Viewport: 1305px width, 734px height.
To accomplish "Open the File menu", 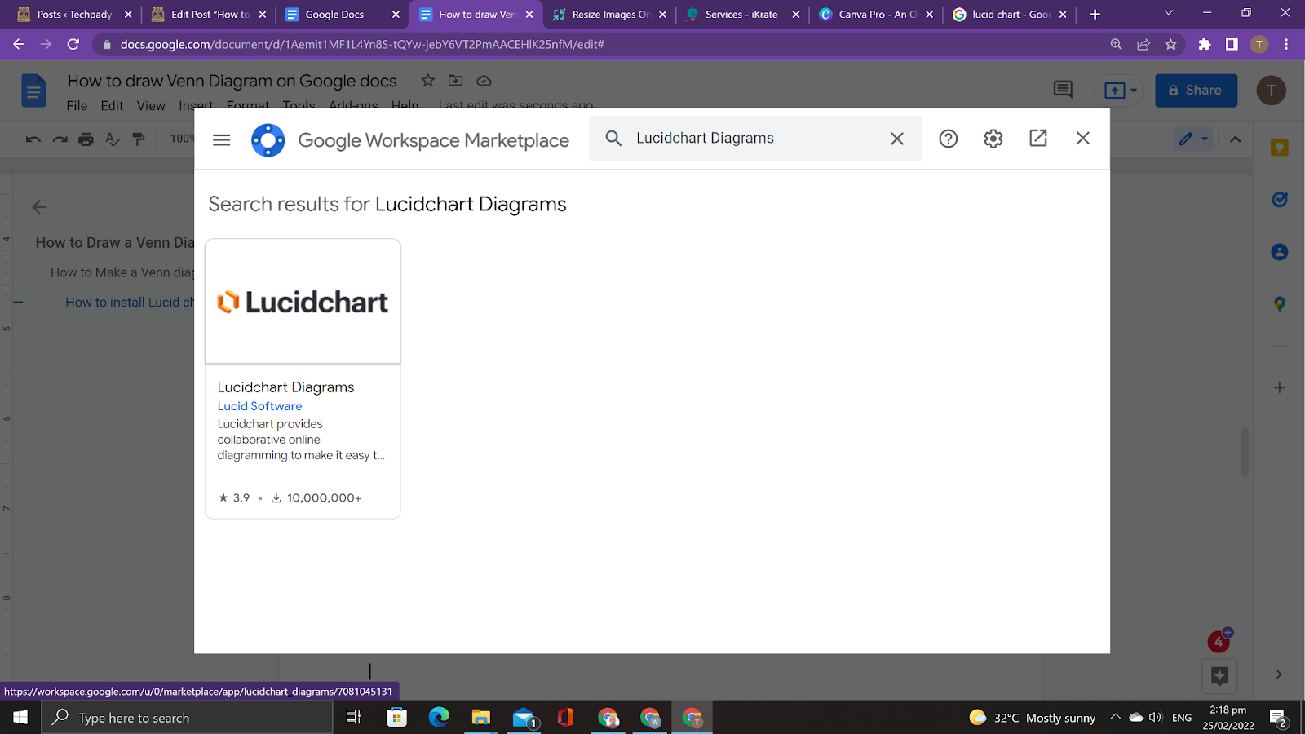I will click(77, 106).
